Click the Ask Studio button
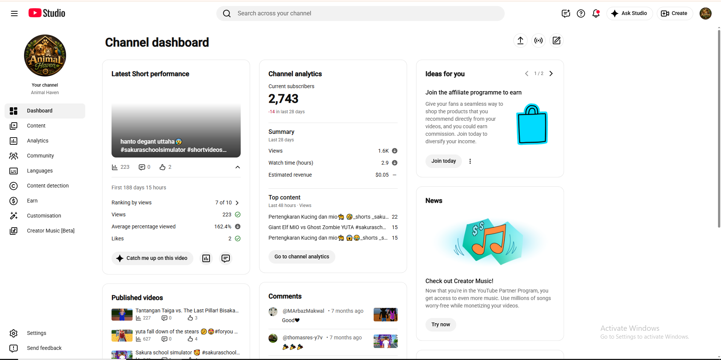 629,13
